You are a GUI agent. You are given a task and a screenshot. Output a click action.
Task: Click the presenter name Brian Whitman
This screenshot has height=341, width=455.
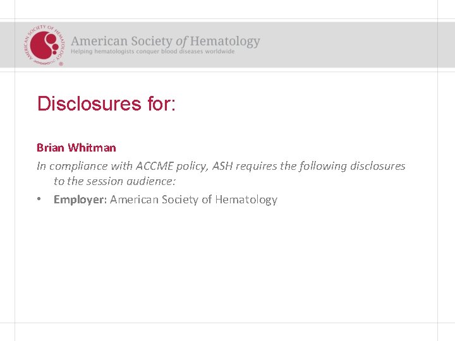pyautogui.click(x=76, y=148)
